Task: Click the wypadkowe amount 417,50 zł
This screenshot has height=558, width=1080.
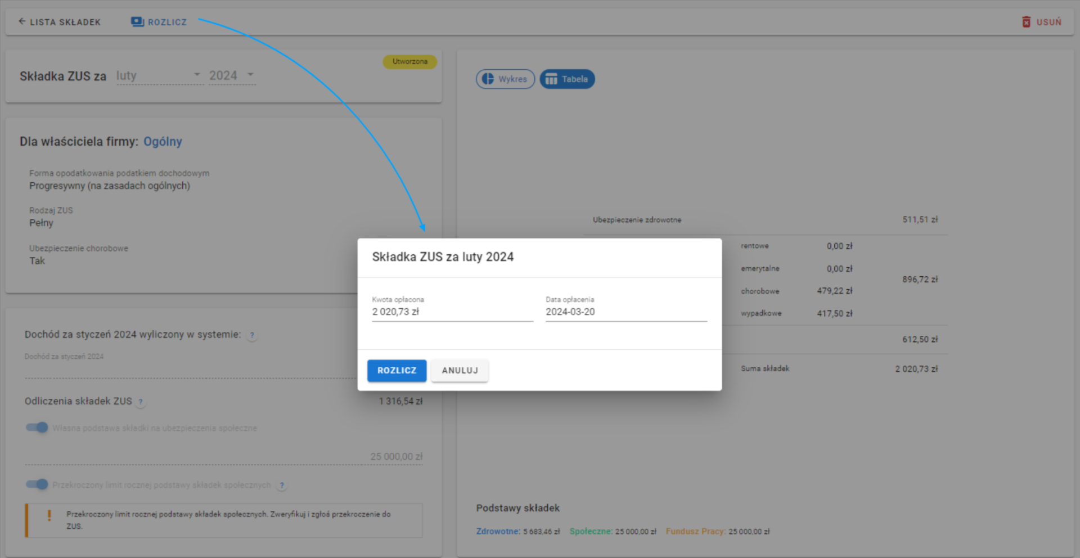Action: point(835,313)
